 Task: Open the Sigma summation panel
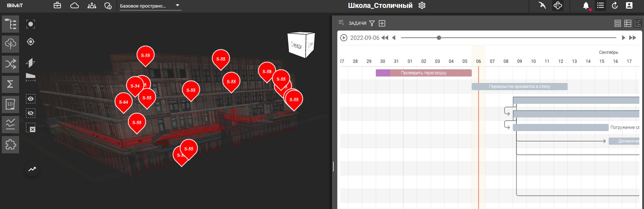pos(10,84)
